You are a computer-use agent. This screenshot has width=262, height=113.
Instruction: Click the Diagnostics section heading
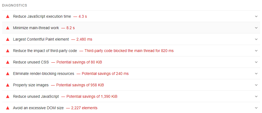(x=15, y=5)
